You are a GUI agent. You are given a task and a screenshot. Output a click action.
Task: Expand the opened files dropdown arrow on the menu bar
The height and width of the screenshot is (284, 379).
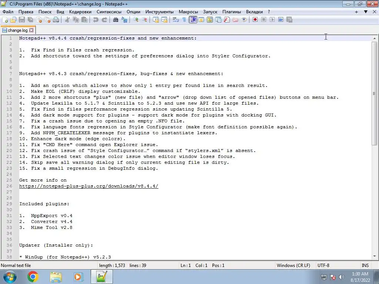click(366, 12)
